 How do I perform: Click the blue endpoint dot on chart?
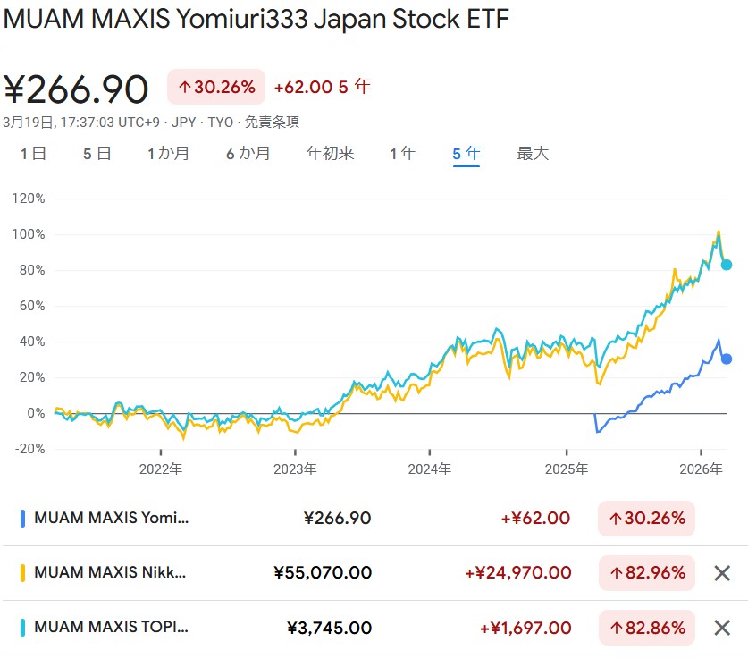click(727, 359)
